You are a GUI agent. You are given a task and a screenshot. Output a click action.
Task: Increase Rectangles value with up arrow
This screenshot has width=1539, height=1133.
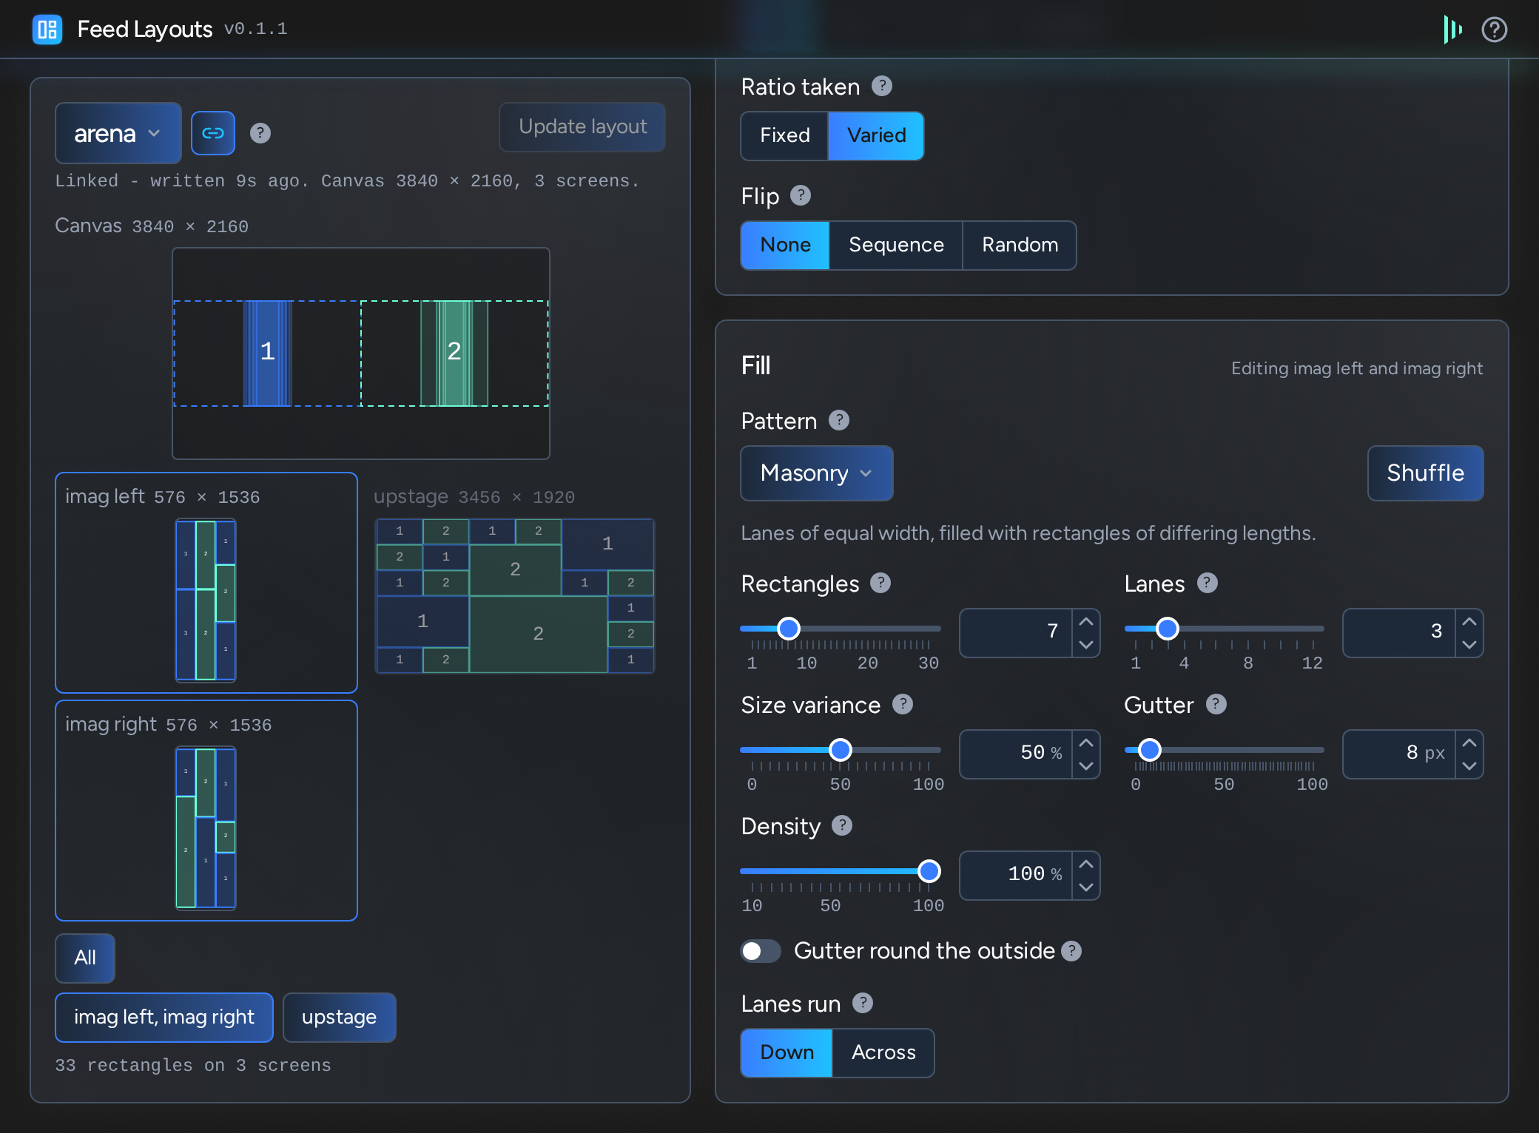point(1086,621)
